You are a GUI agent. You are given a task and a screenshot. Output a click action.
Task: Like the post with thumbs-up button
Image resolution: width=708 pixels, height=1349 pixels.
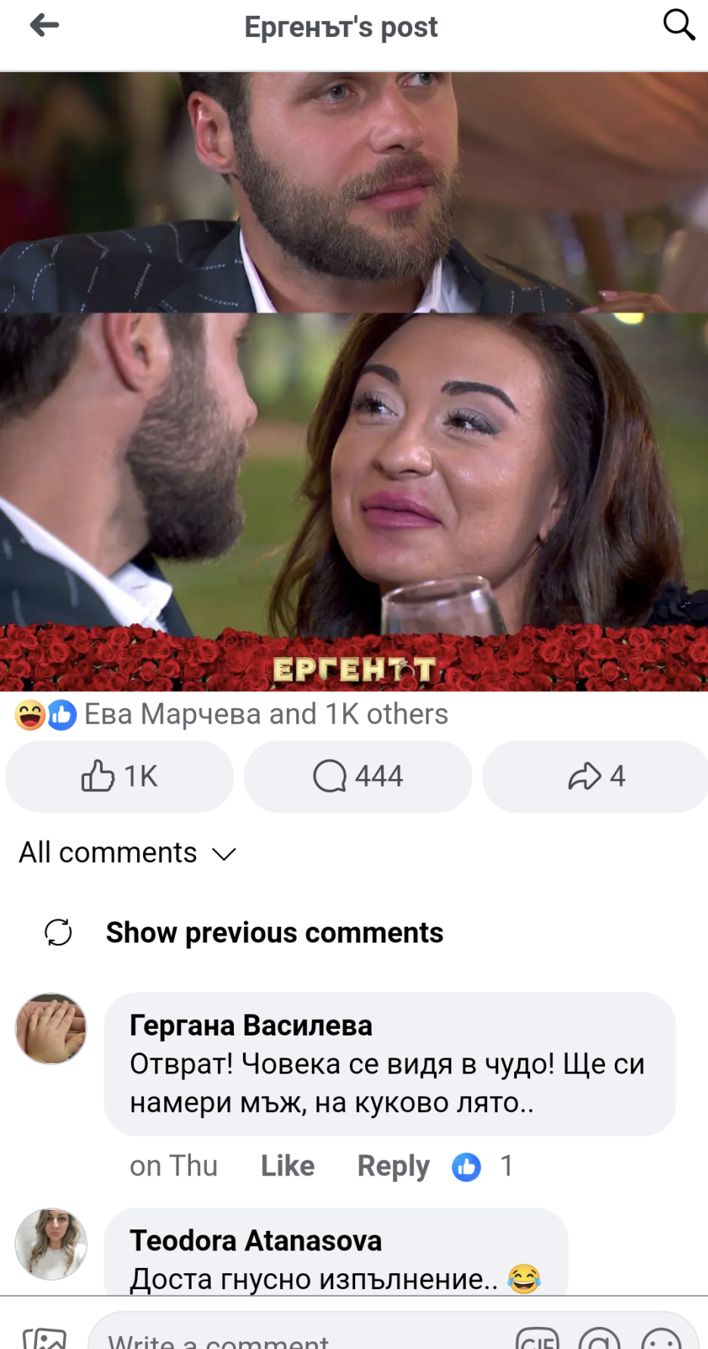(120, 777)
